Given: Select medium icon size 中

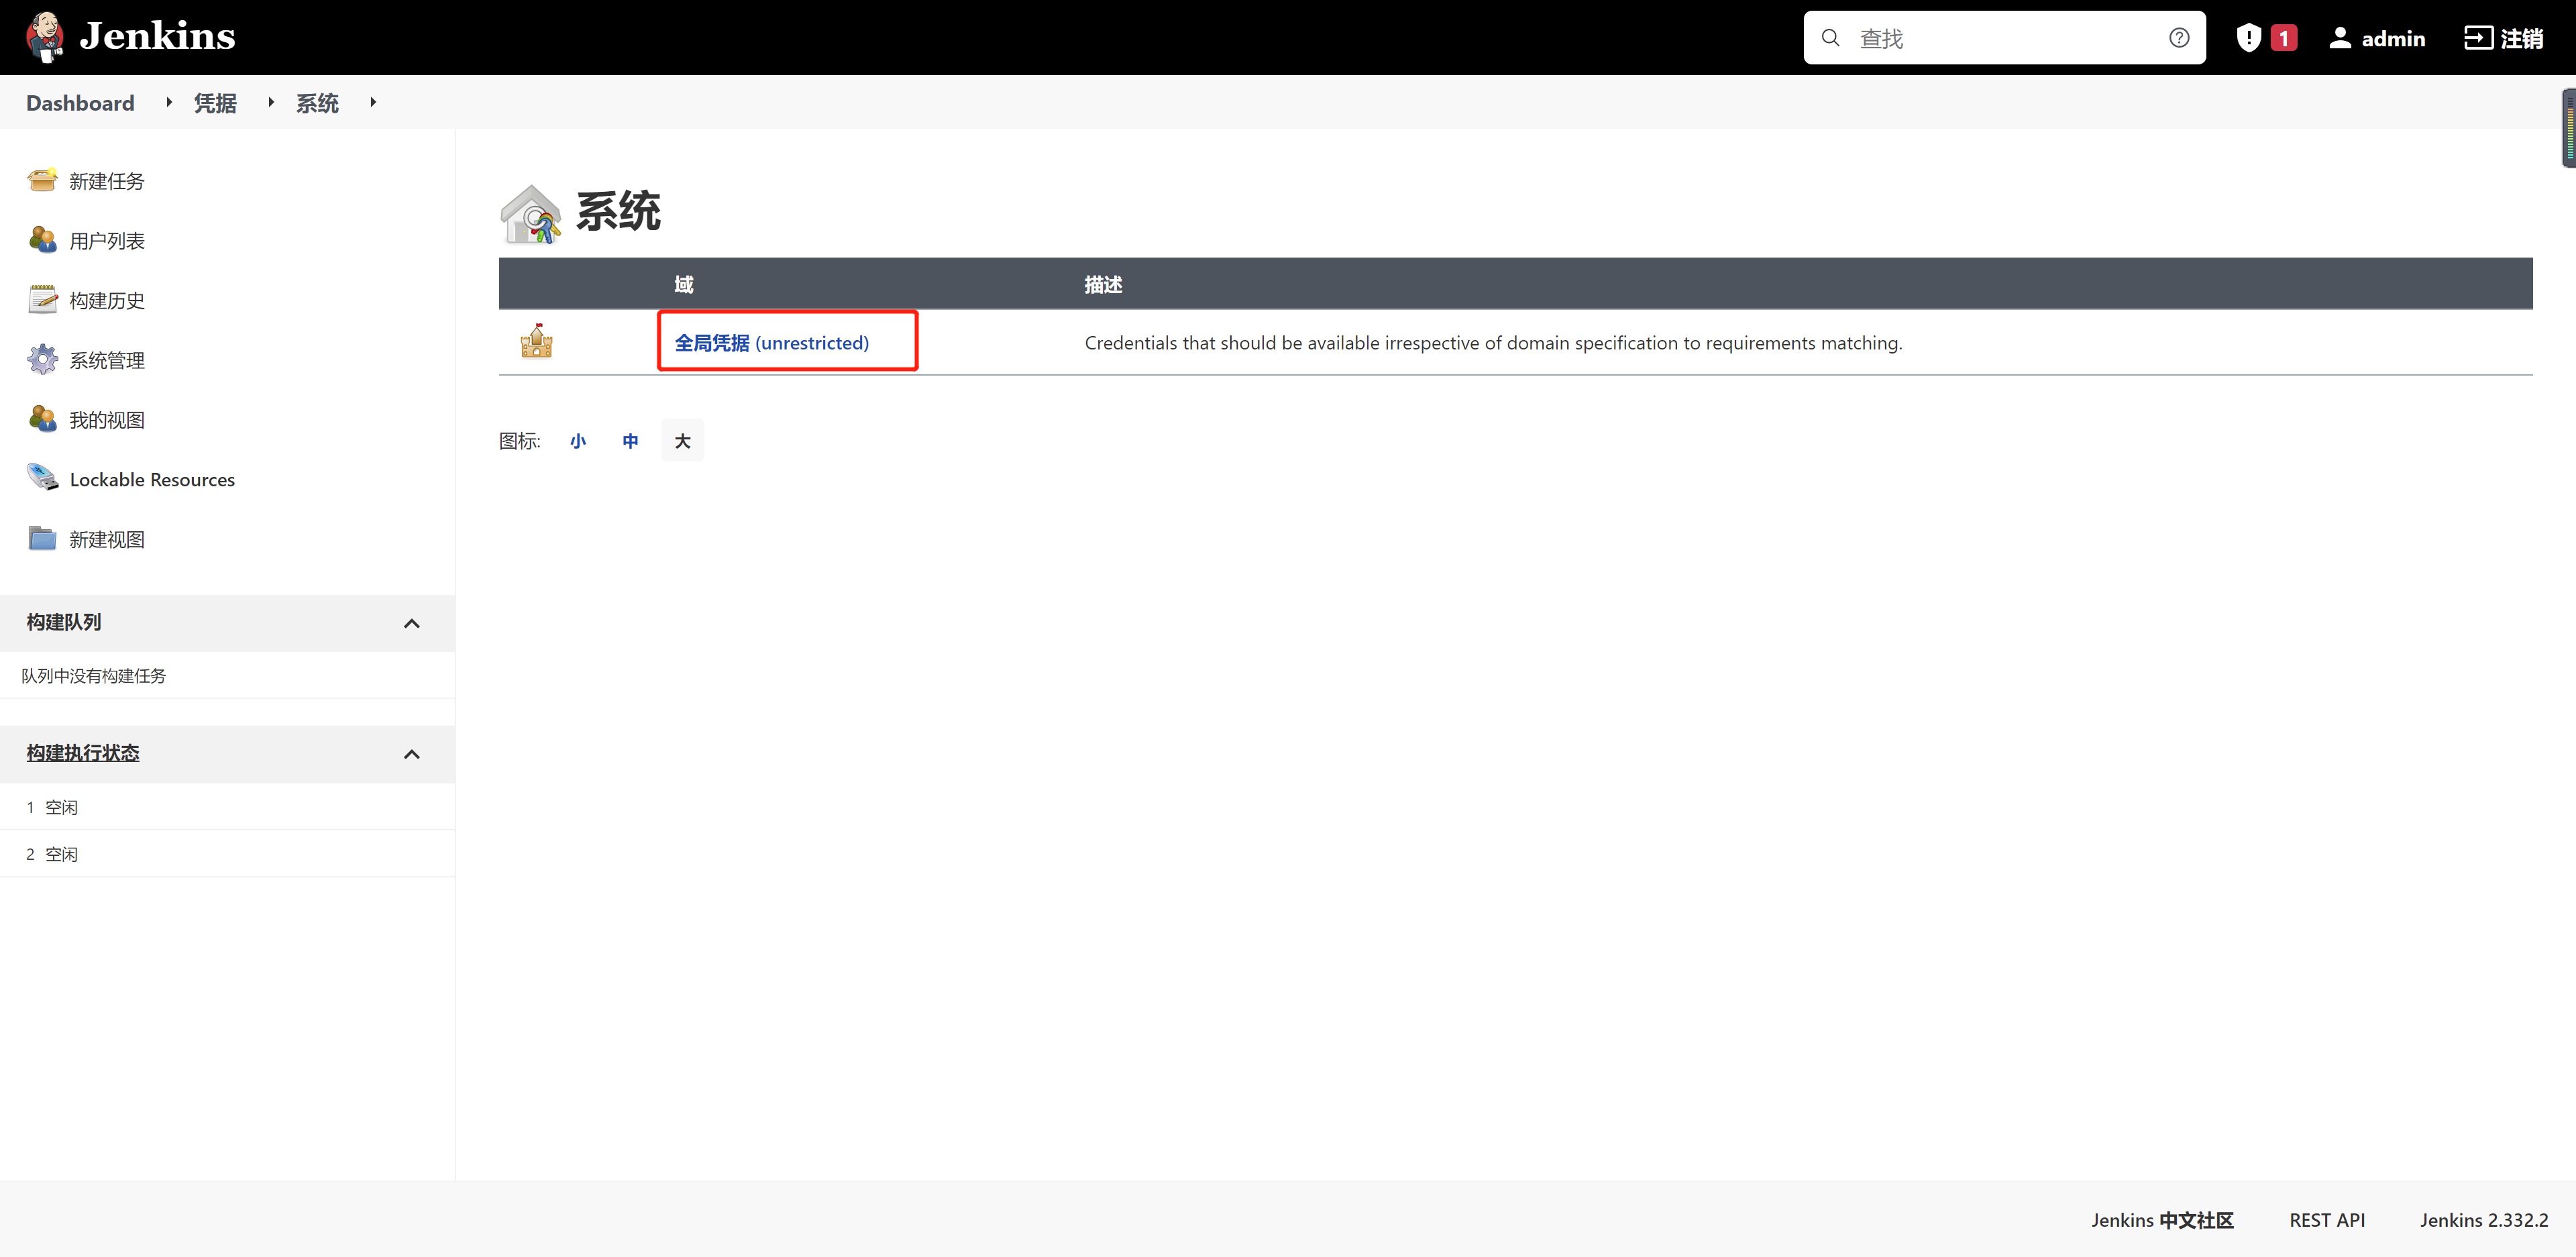Looking at the screenshot, I should point(630,441).
